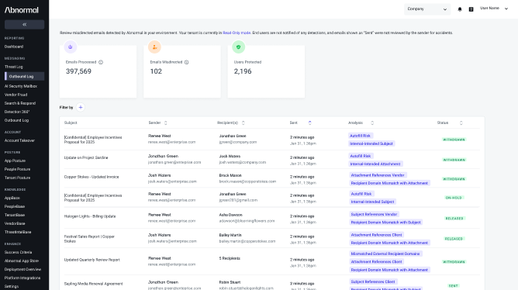Open the Company dropdown

click(x=426, y=9)
